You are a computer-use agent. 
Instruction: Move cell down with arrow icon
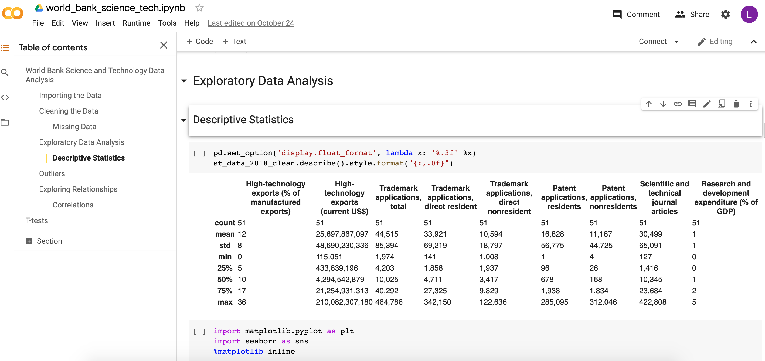pos(663,104)
